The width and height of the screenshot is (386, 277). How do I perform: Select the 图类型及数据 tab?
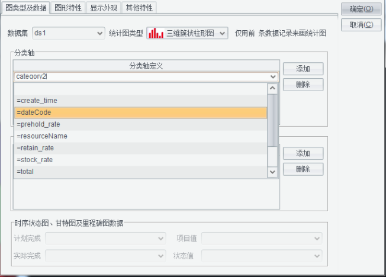[25, 8]
